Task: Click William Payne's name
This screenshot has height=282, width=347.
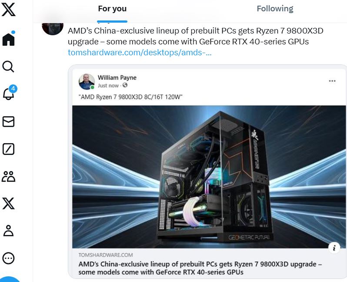Action: [x=117, y=77]
